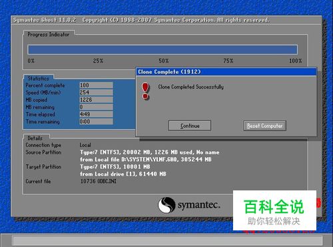Click the 'D:\SYSTEM\YLMF.GHO' source file line

(x=146, y=159)
